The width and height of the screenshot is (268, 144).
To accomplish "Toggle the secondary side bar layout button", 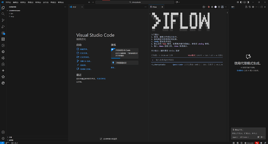I will [248, 2].
